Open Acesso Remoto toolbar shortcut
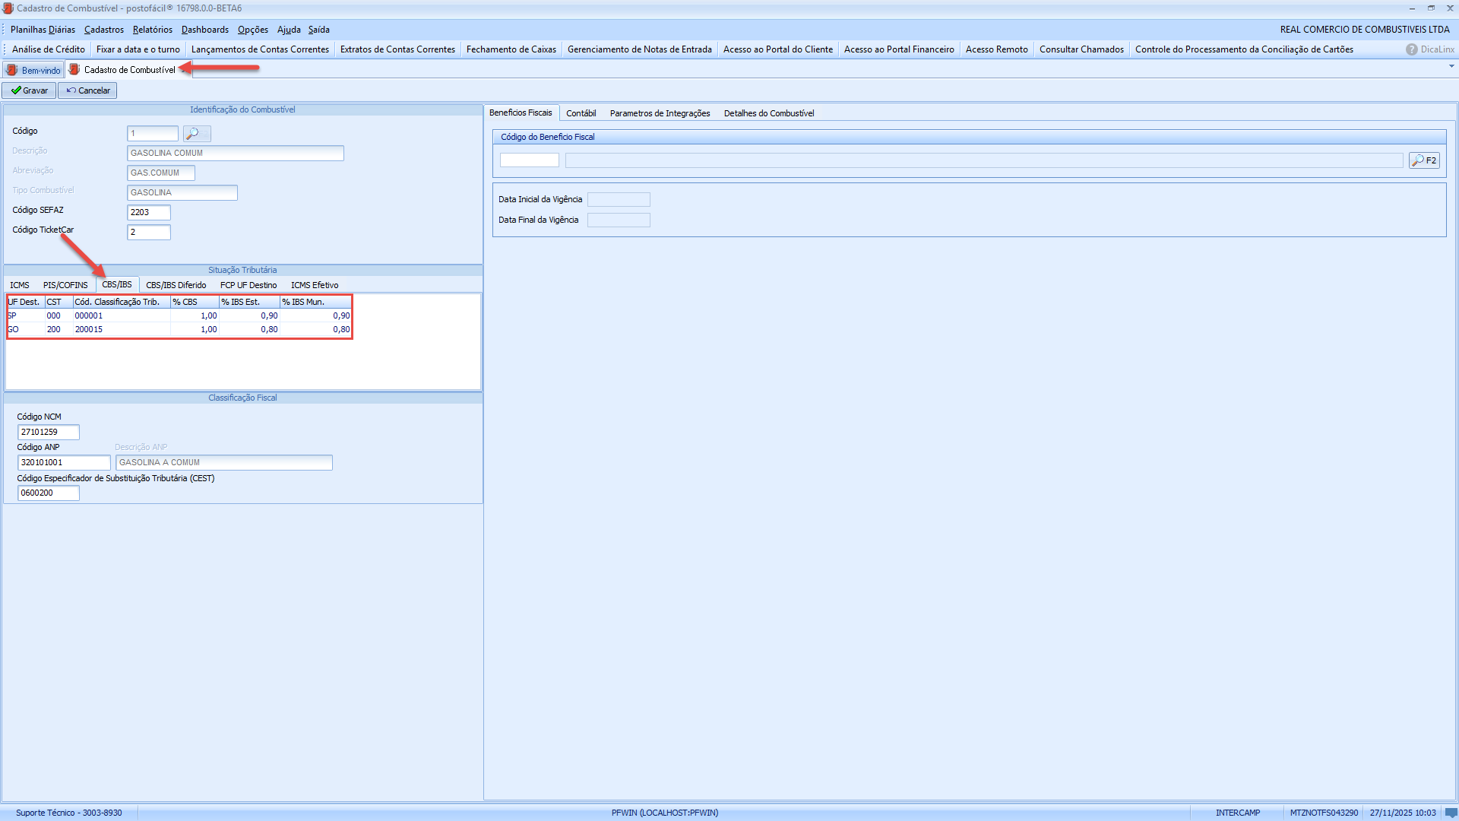 coord(996,49)
